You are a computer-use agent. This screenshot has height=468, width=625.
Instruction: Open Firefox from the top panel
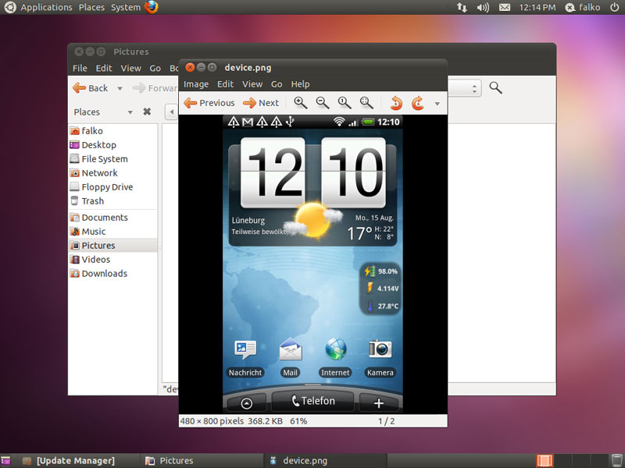152,7
